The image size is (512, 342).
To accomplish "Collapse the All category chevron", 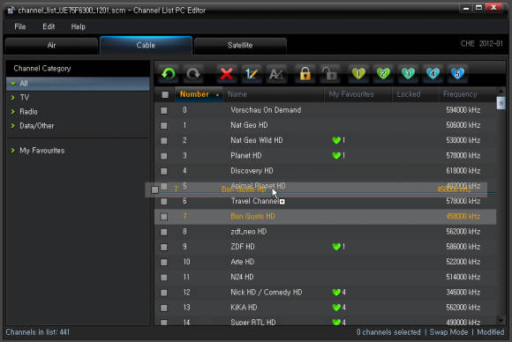I will point(13,84).
